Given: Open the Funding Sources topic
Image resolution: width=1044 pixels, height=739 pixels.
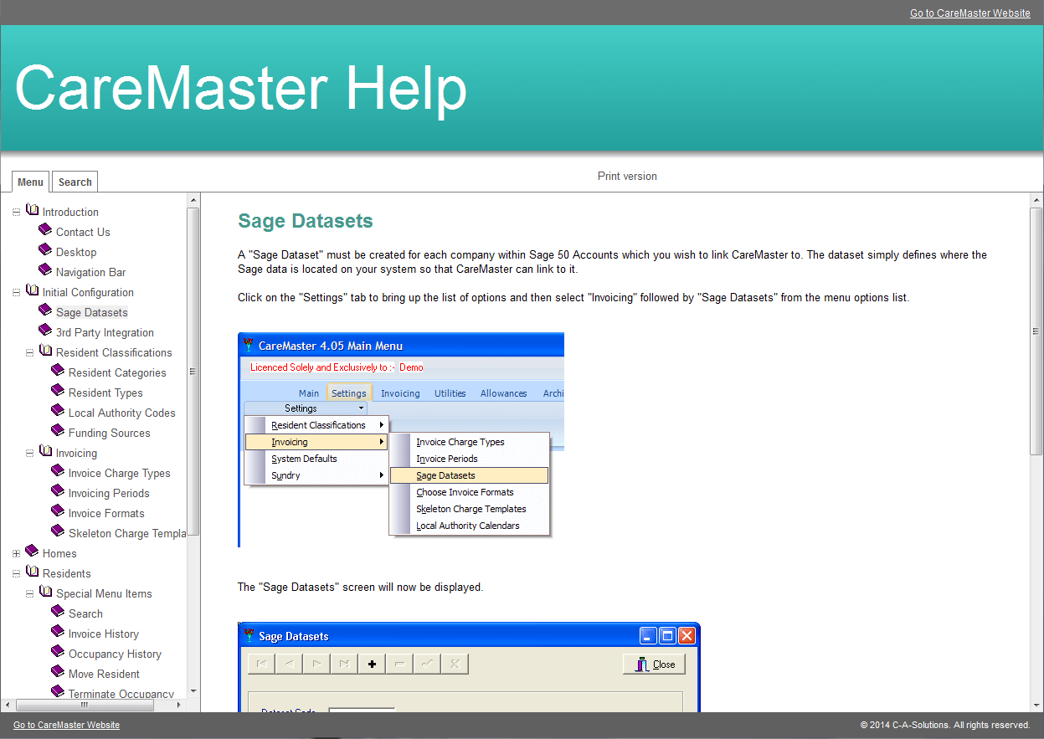Looking at the screenshot, I should pos(110,434).
